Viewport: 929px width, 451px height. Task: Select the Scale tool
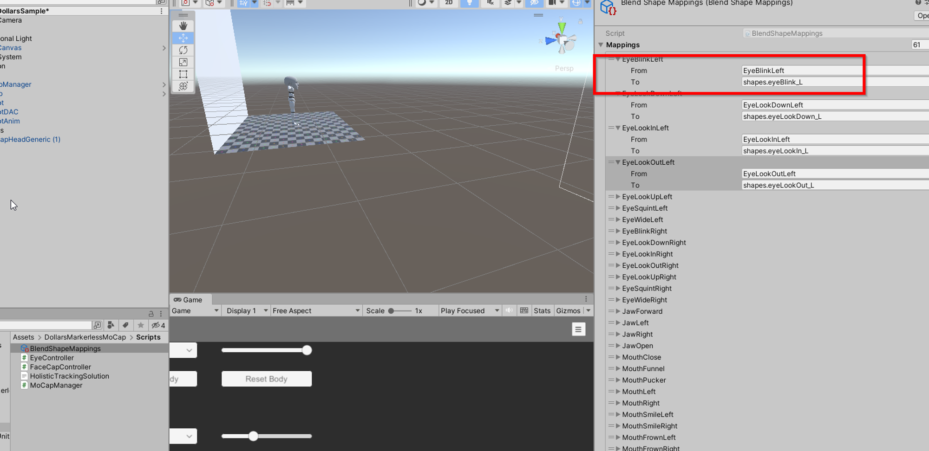[x=183, y=62]
